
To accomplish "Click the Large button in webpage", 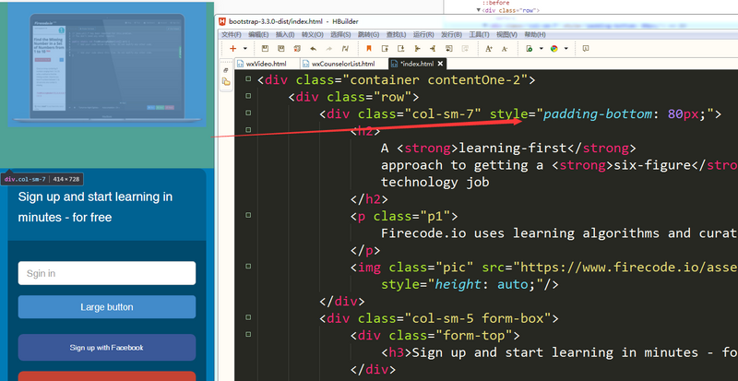I will (107, 307).
